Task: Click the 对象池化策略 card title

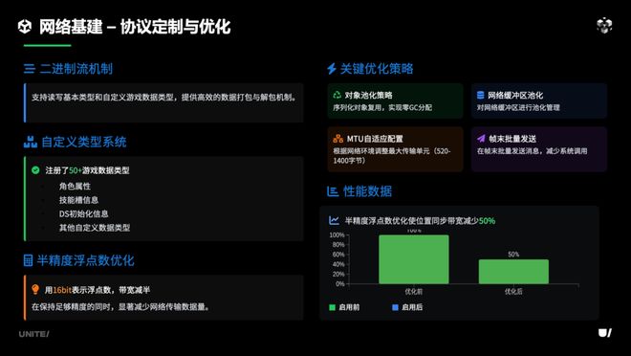Action: (368, 95)
